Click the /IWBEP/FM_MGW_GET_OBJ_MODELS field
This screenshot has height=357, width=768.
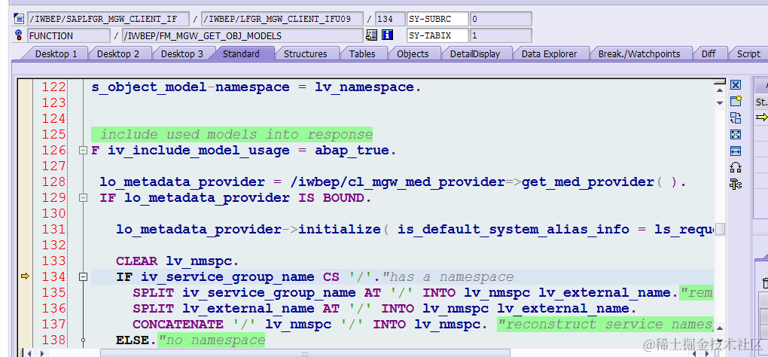[x=242, y=35]
